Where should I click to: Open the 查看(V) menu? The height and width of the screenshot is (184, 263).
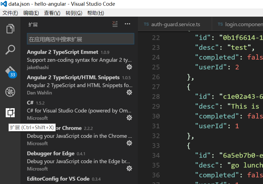tap(52, 13)
